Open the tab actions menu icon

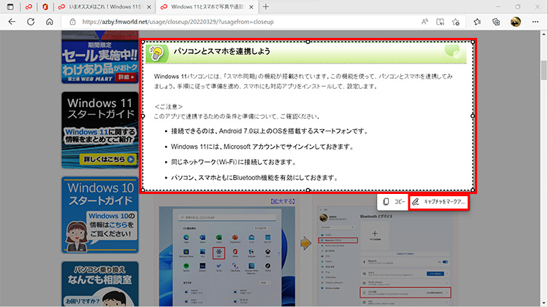coord(9,7)
